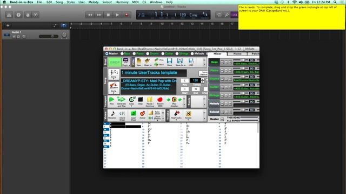This screenshot has width=346, height=194.
Task: Click GarageBand quick help question icon
Action: point(18,15)
